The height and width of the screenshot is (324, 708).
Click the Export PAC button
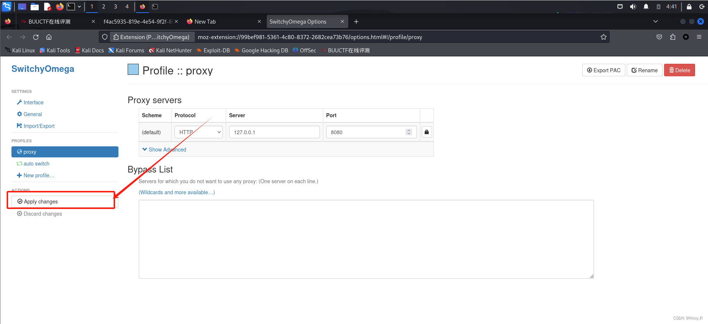(604, 70)
